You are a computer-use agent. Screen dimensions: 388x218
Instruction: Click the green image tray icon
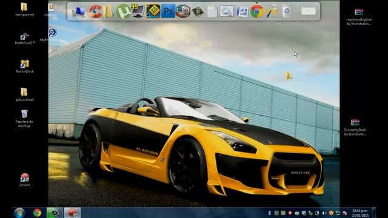pos(283,213)
